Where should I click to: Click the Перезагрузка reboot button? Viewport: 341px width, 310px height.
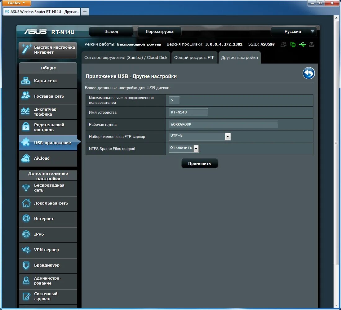[x=159, y=32]
